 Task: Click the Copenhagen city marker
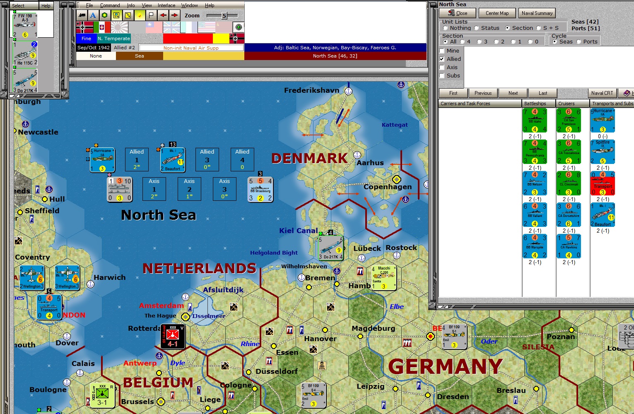[397, 179]
